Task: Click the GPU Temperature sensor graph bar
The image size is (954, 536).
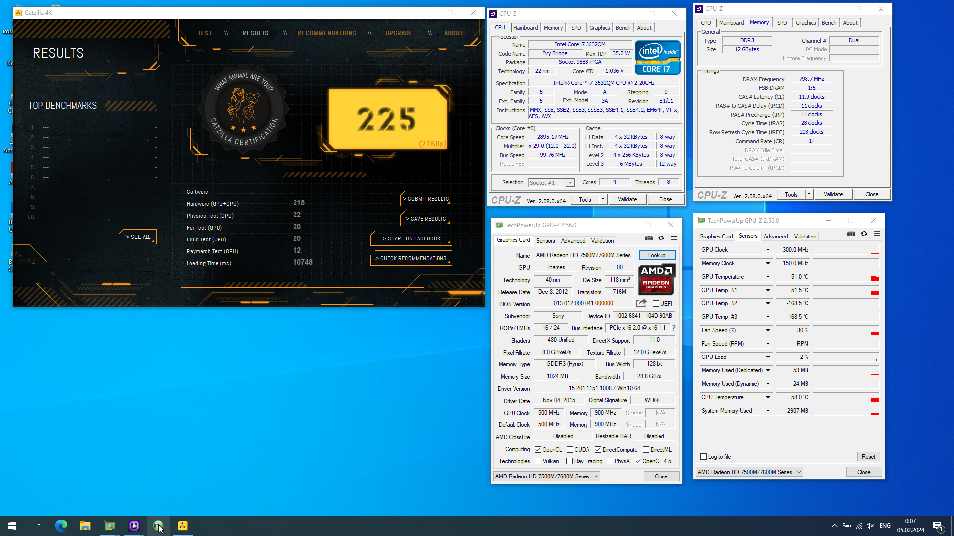Action: [x=846, y=277]
